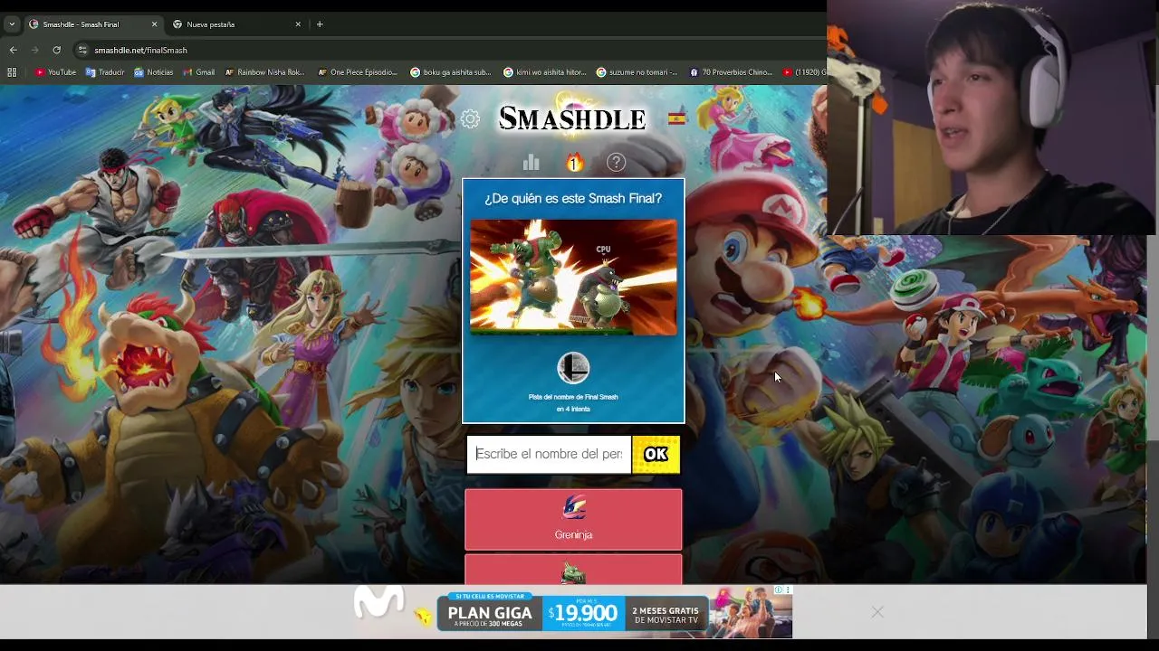Click the Greninja guess row

click(x=573, y=520)
